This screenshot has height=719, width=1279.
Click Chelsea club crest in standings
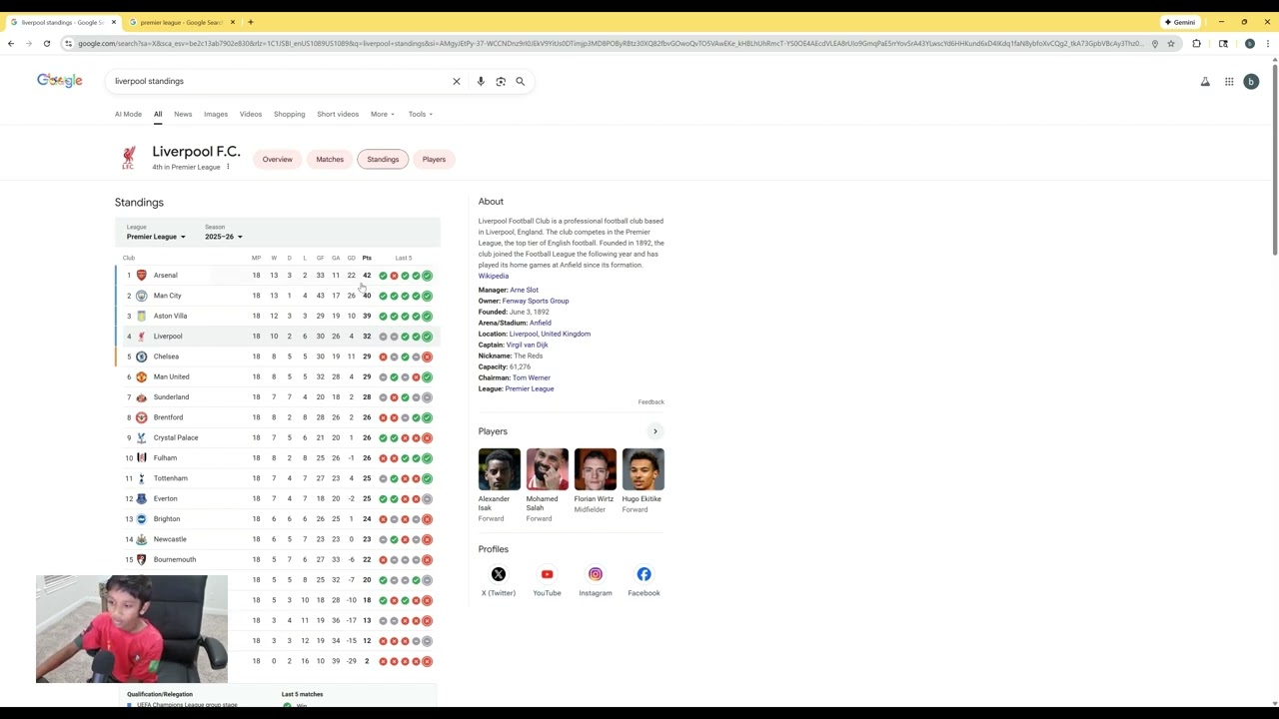(141, 357)
